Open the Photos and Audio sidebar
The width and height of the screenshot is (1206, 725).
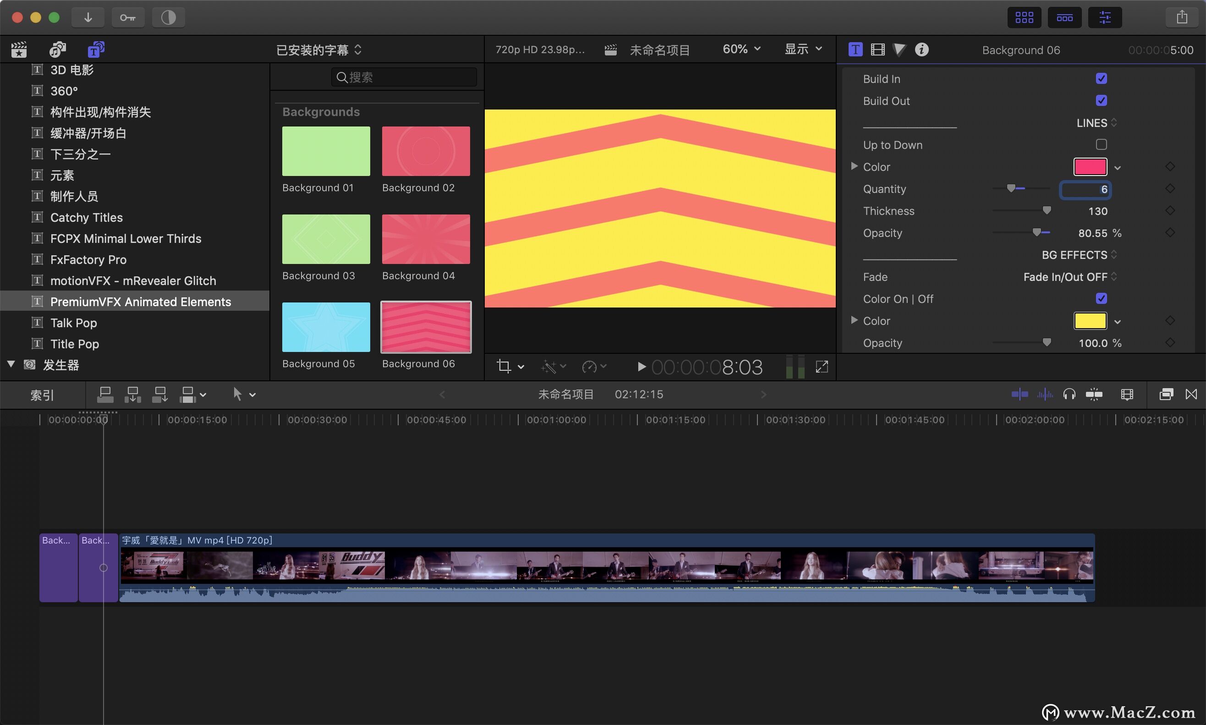pyautogui.click(x=58, y=49)
